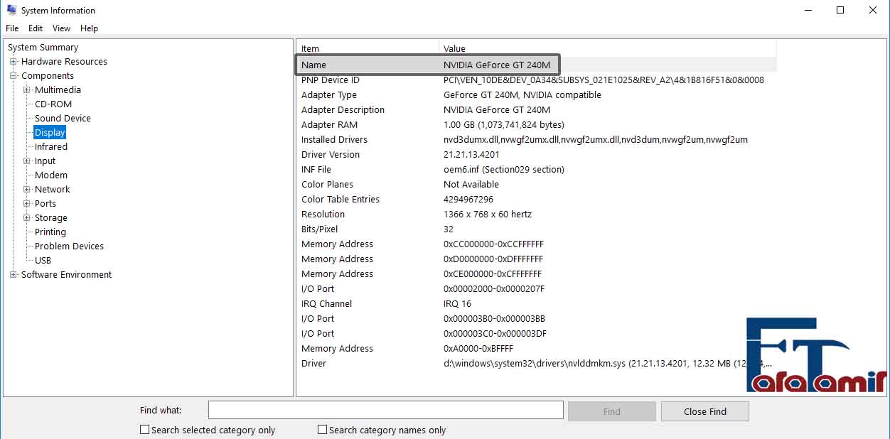890x439 pixels.
Task: Select the Network category
Action: 53,190
